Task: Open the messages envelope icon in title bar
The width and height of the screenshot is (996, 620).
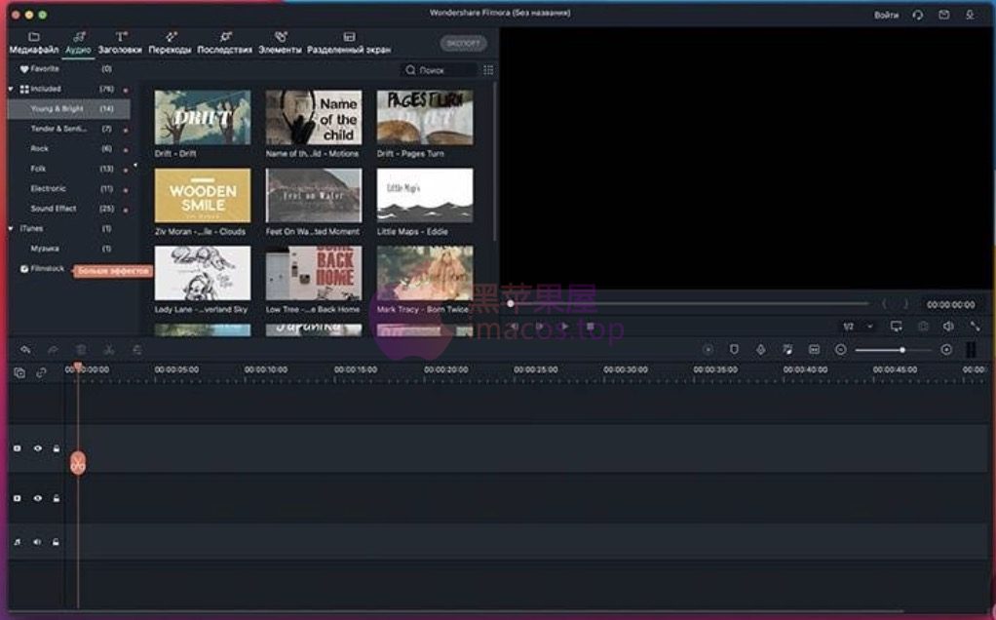Action: click(x=944, y=15)
